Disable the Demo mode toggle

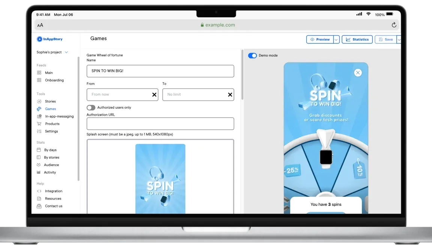252,55
